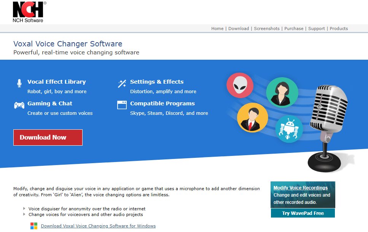Click the Compatible Programs heading
This screenshot has height=232, width=368.
pos(162,103)
